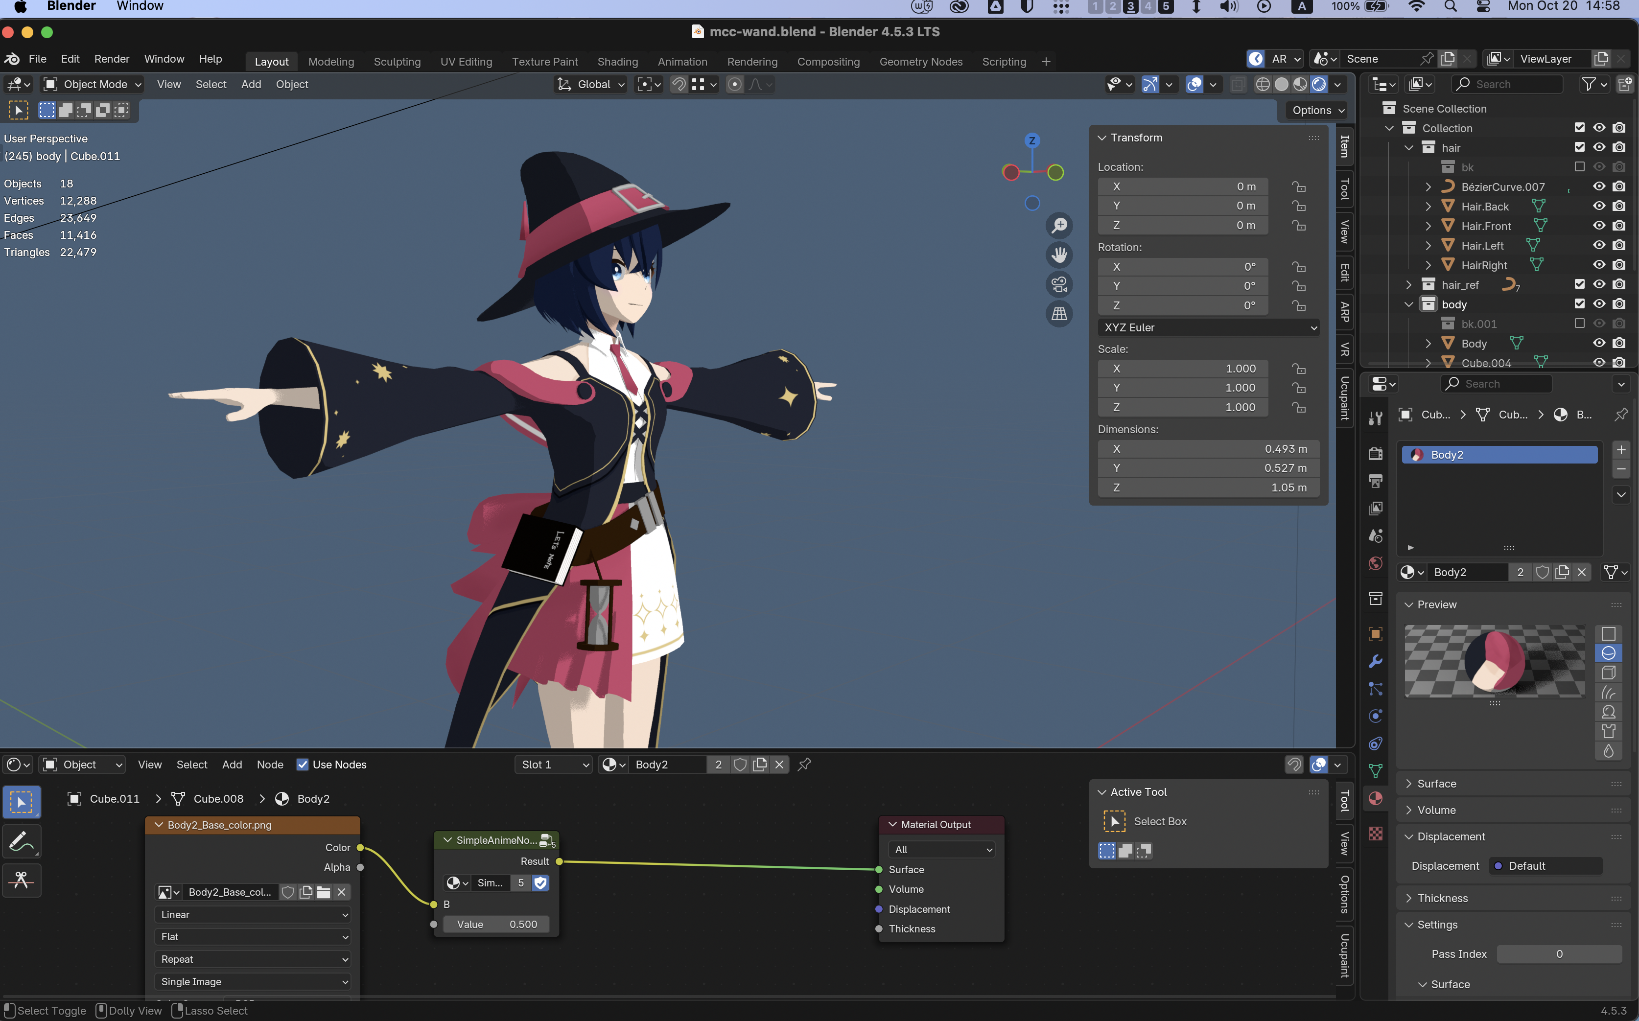Open the Geometry Nodes workspace tab
This screenshot has height=1021, width=1639.
click(920, 62)
